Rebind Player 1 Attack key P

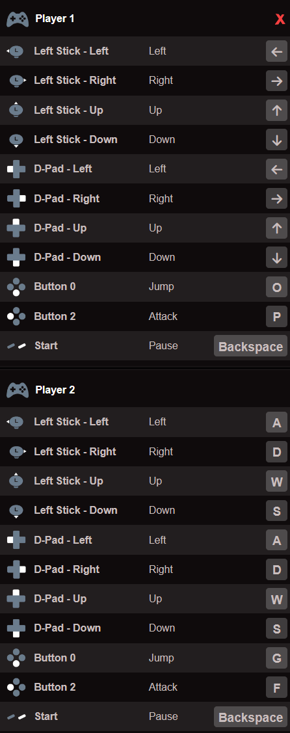point(276,317)
